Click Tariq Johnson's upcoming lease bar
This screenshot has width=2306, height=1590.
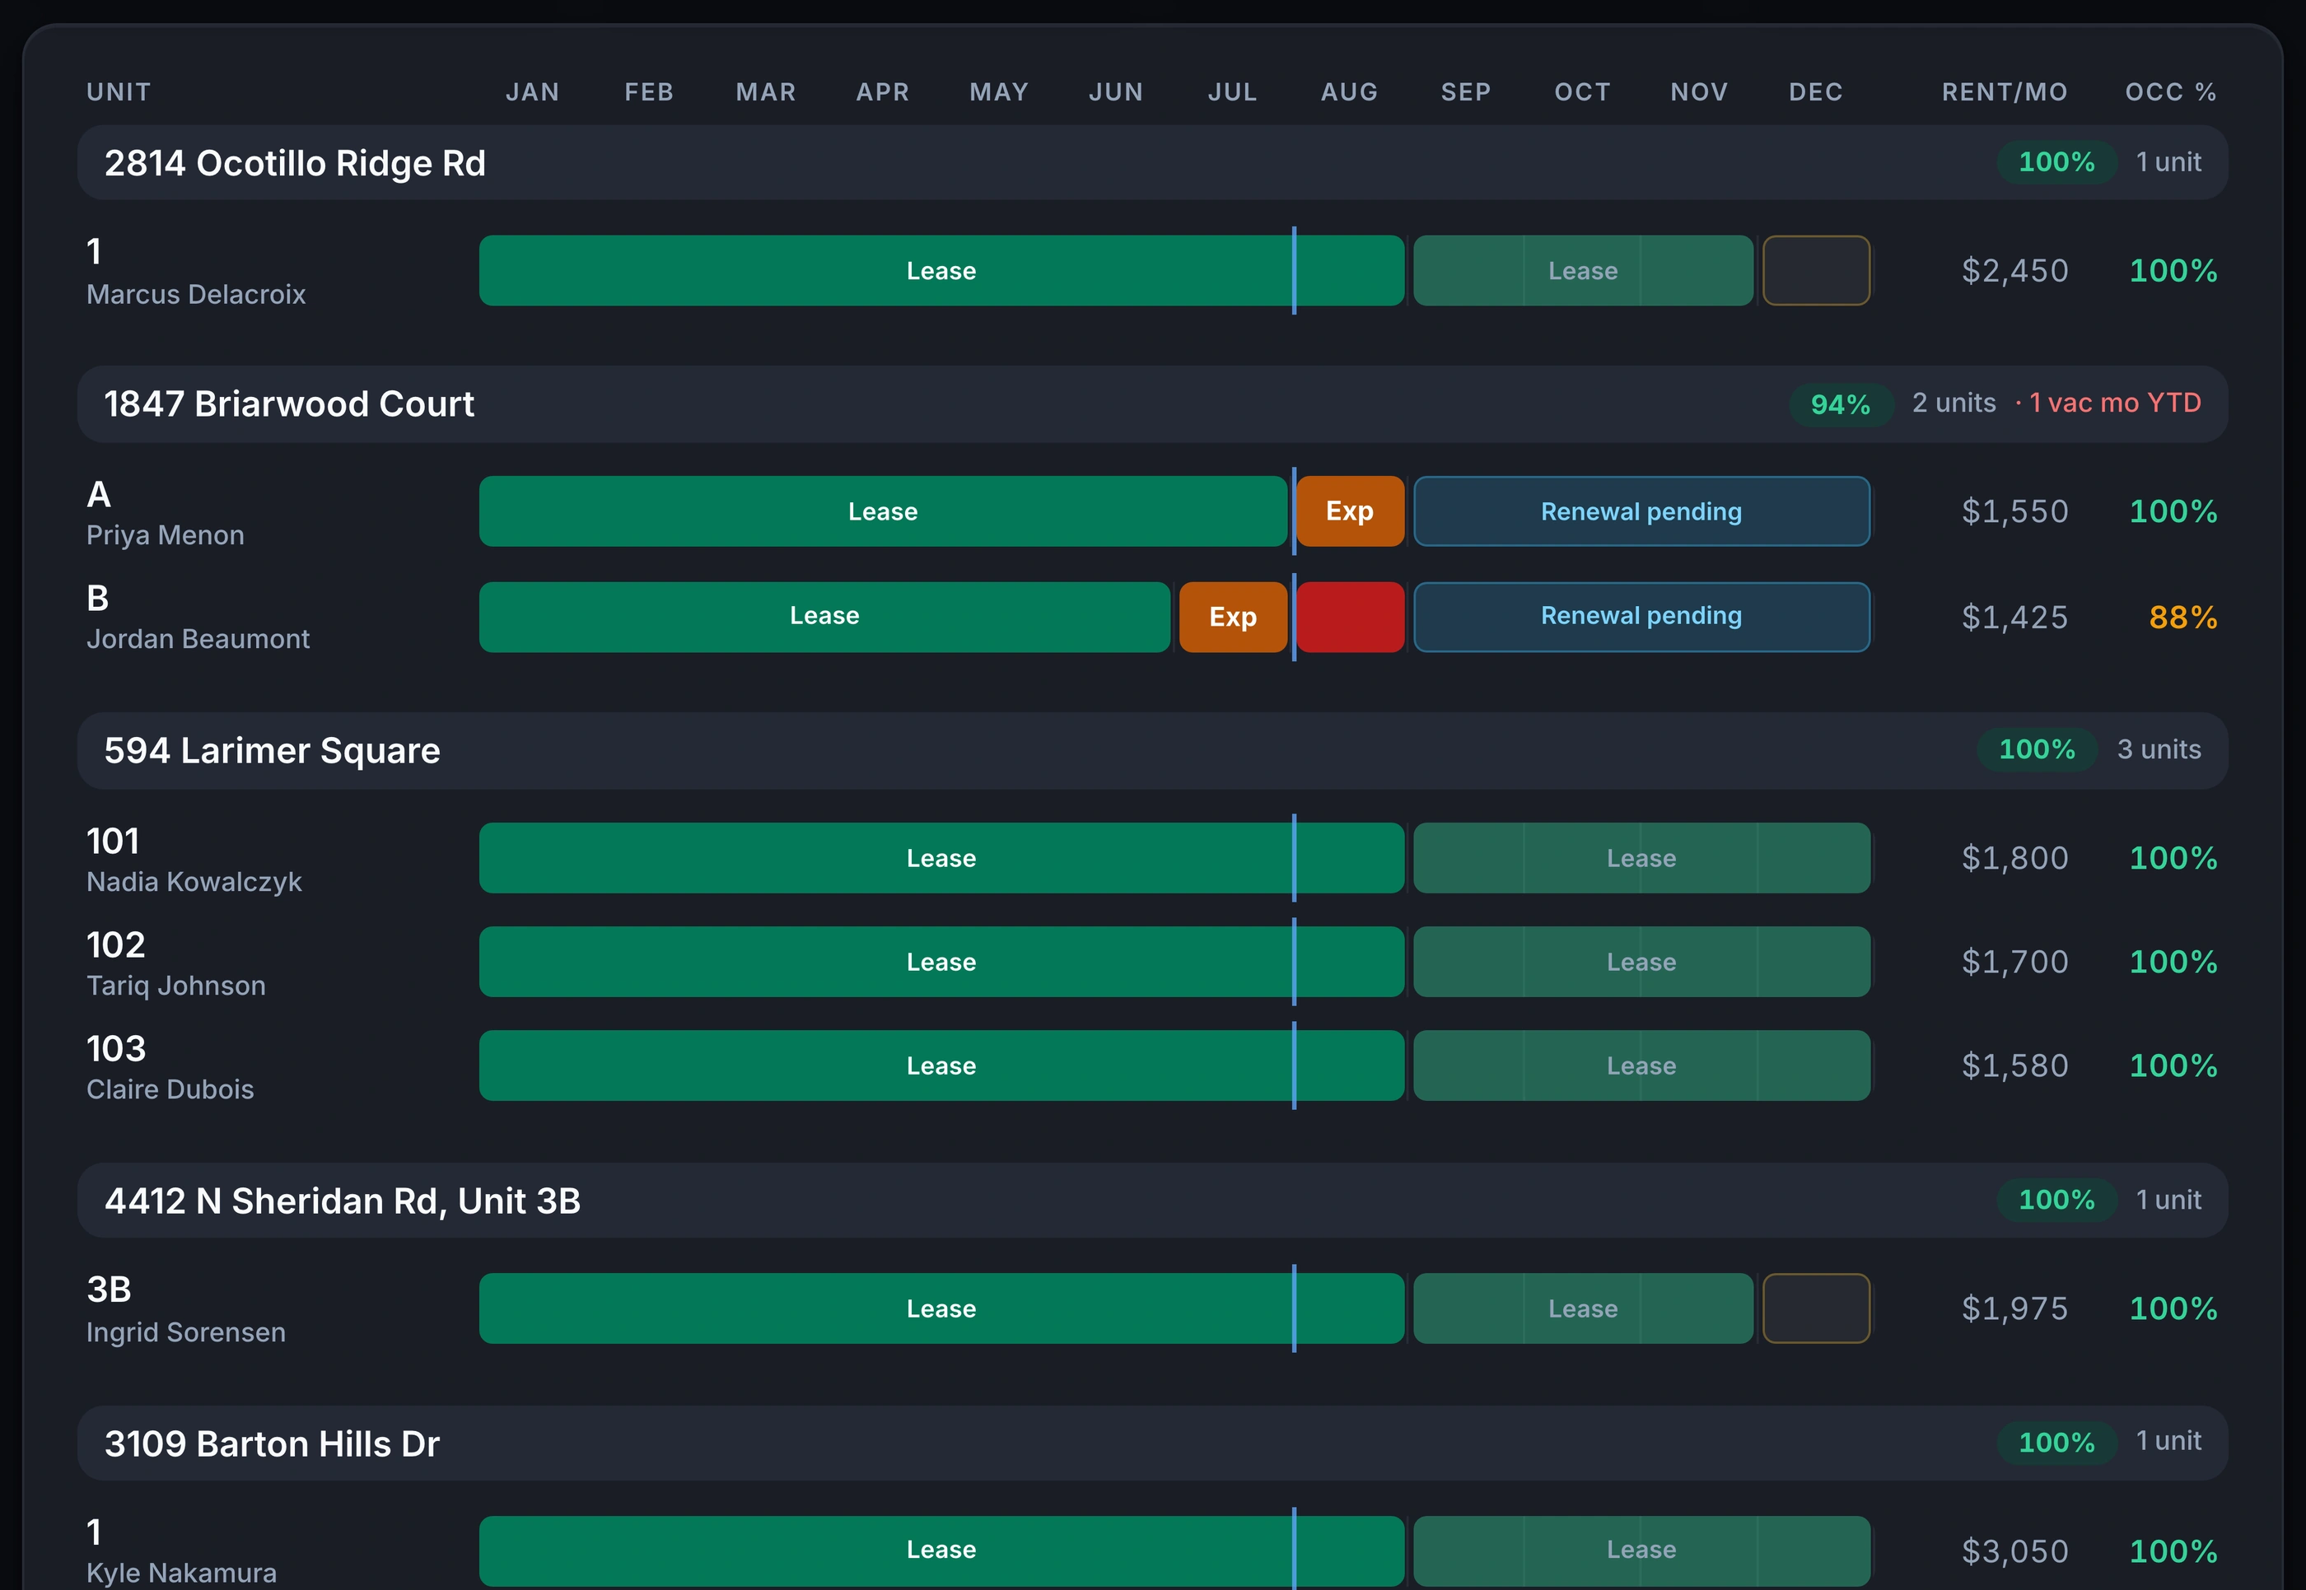(x=1641, y=962)
